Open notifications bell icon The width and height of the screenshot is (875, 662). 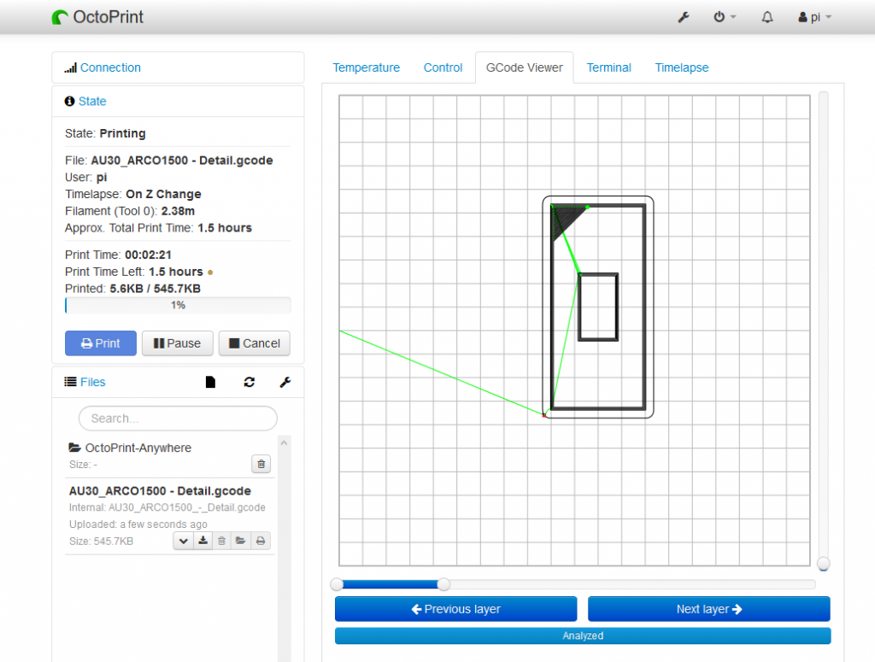pos(767,17)
